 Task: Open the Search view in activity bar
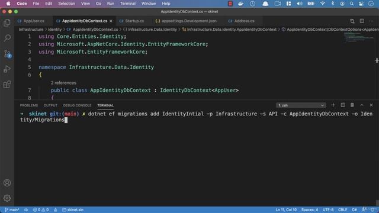[7, 38]
